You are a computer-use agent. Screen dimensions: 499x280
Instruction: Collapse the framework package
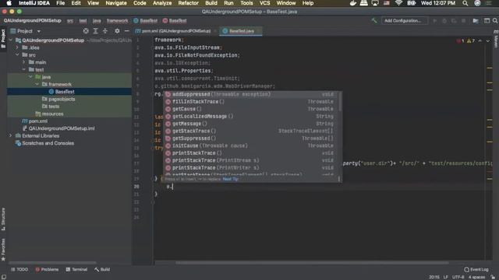click(37, 84)
